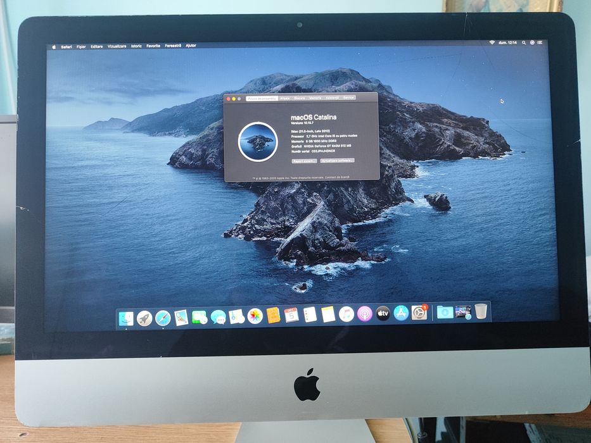
Task: Open the Istoric menu
Action: tap(136, 46)
